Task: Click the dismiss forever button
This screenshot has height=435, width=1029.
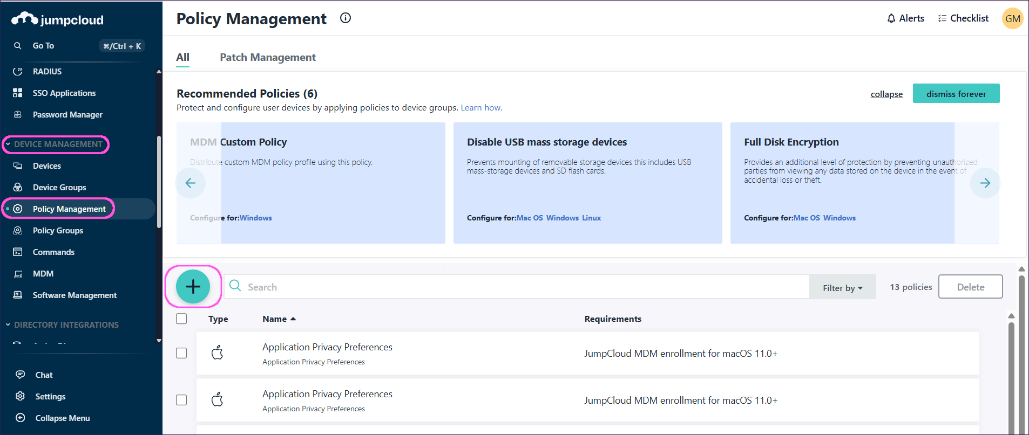Action: pyautogui.click(x=956, y=94)
